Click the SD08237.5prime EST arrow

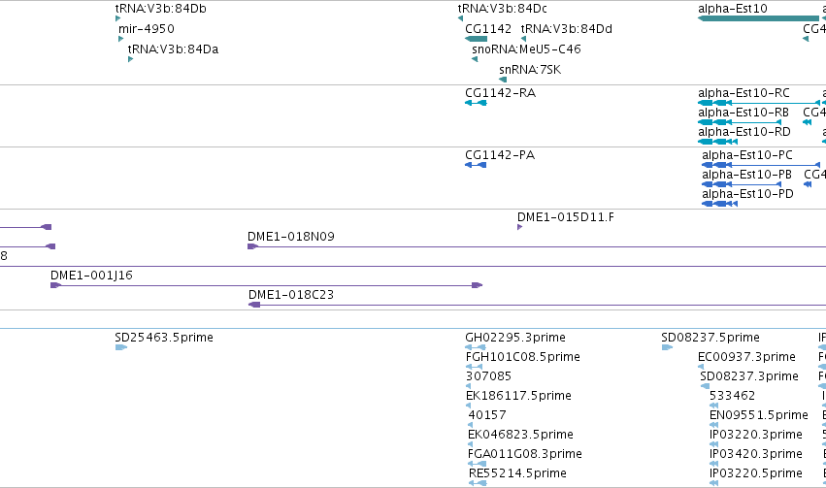pos(667,347)
